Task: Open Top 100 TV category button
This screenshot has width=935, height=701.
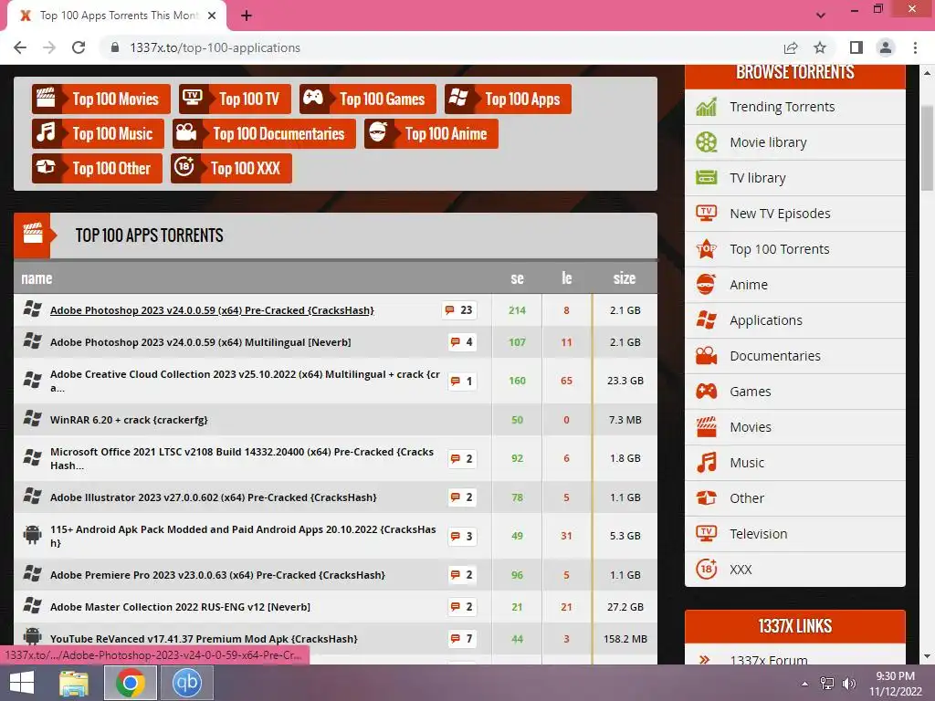Action: point(235,99)
